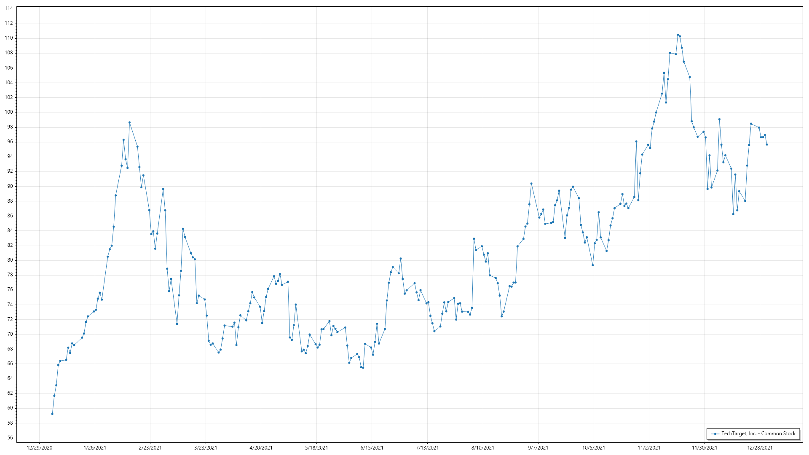Click the 56 label at y-axis bottom
Image resolution: width=809 pixels, height=455 pixels.
[10, 438]
